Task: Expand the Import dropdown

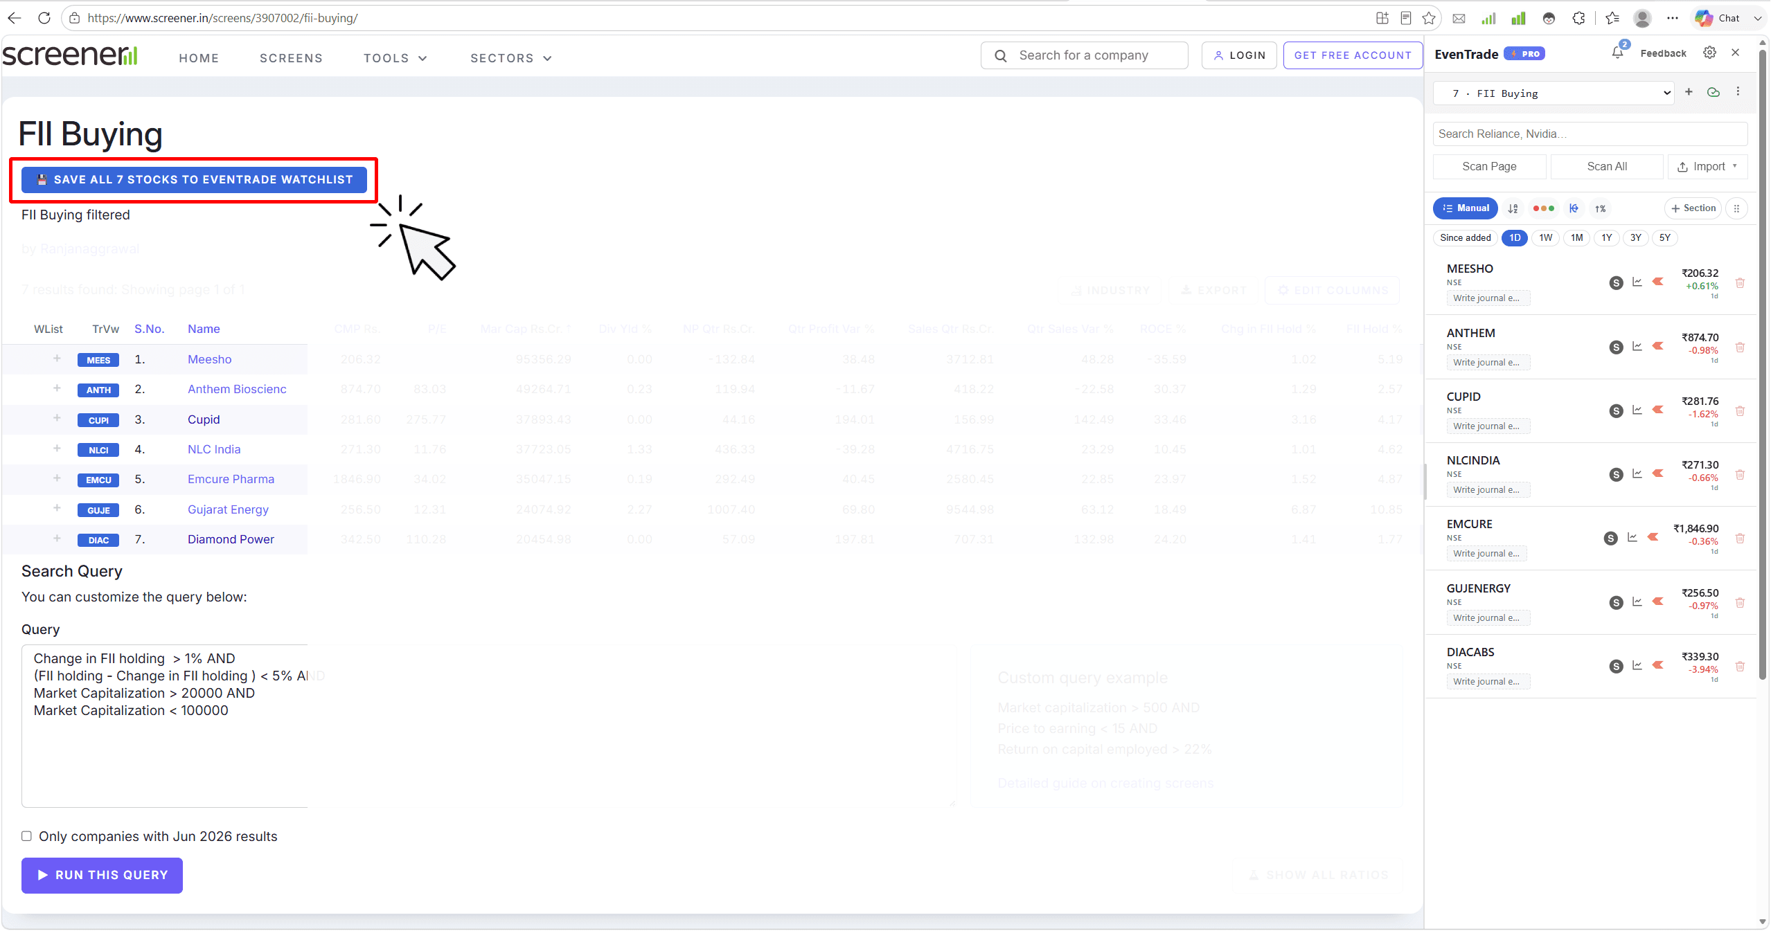Action: [1707, 167]
